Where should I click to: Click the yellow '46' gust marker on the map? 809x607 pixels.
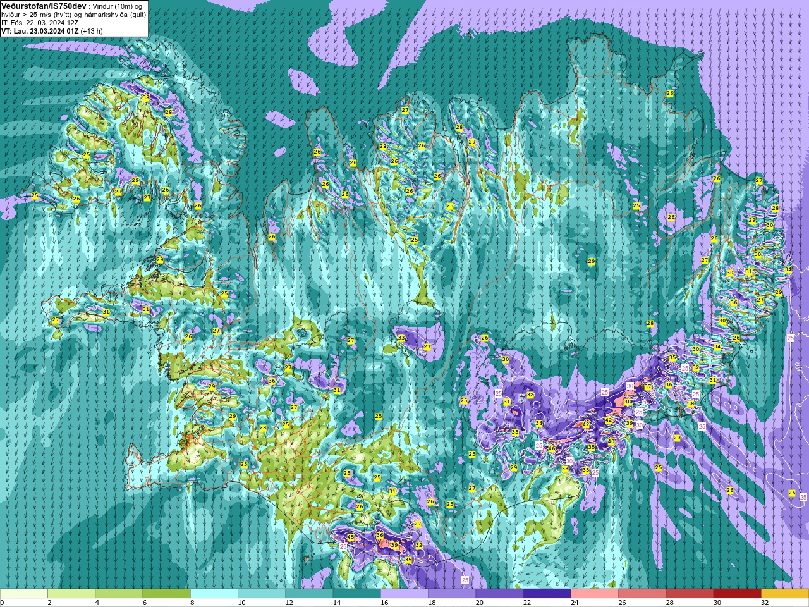pos(551,449)
